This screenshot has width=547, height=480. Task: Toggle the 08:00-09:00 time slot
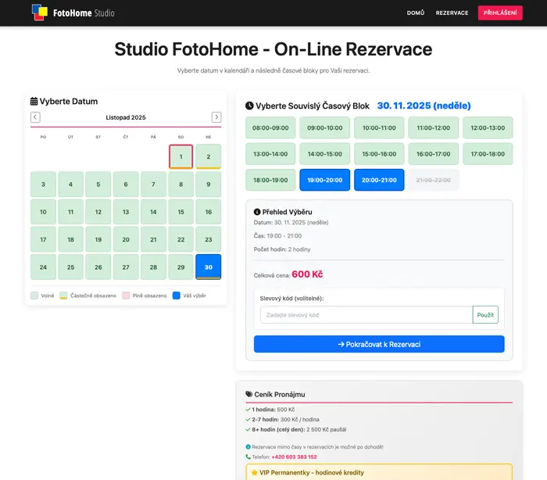[270, 127]
